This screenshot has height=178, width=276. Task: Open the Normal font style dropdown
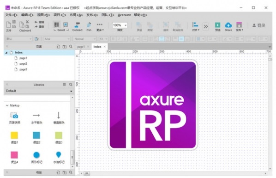point(84,39)
